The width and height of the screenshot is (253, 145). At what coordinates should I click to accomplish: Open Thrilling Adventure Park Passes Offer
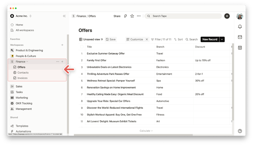pyautogui.click(x=108, y=74)
